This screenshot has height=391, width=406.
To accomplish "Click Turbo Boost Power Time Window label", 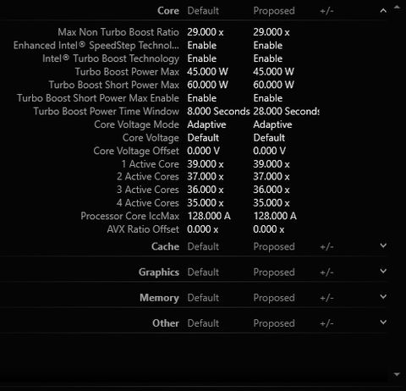I will pos(107,112).
